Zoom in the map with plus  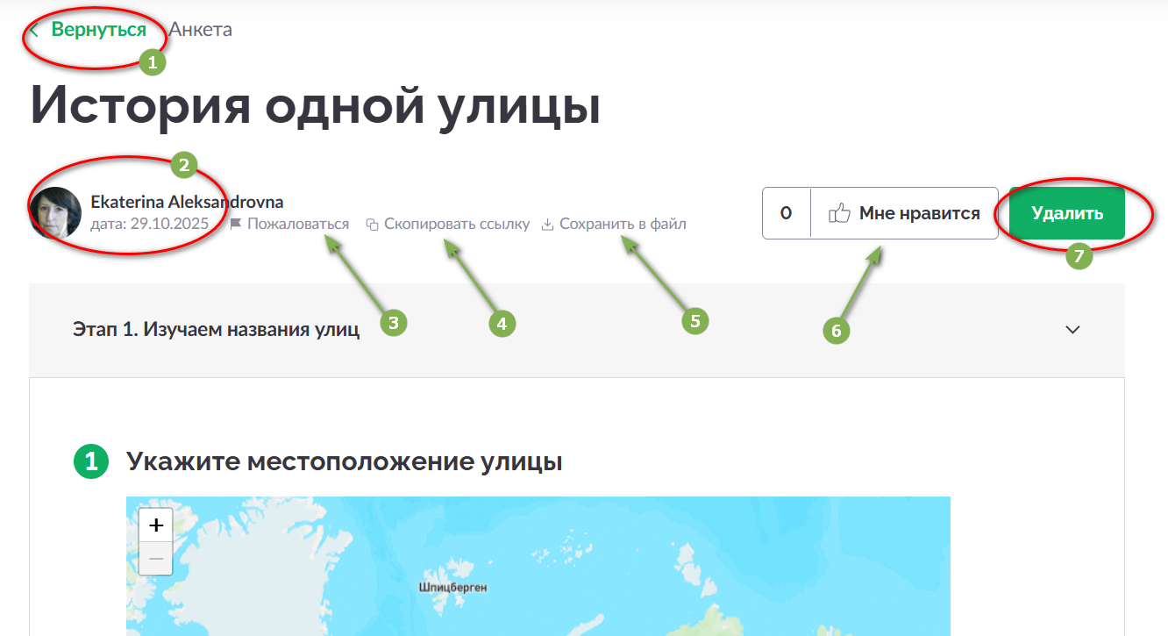(156, 525)
